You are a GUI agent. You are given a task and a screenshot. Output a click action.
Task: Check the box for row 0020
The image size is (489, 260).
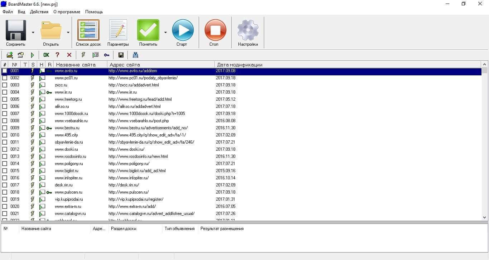[5, 206]
